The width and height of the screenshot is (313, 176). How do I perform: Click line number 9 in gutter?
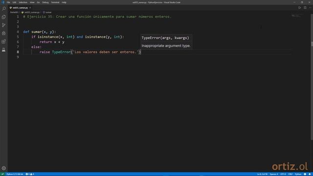tap(18, 57)
